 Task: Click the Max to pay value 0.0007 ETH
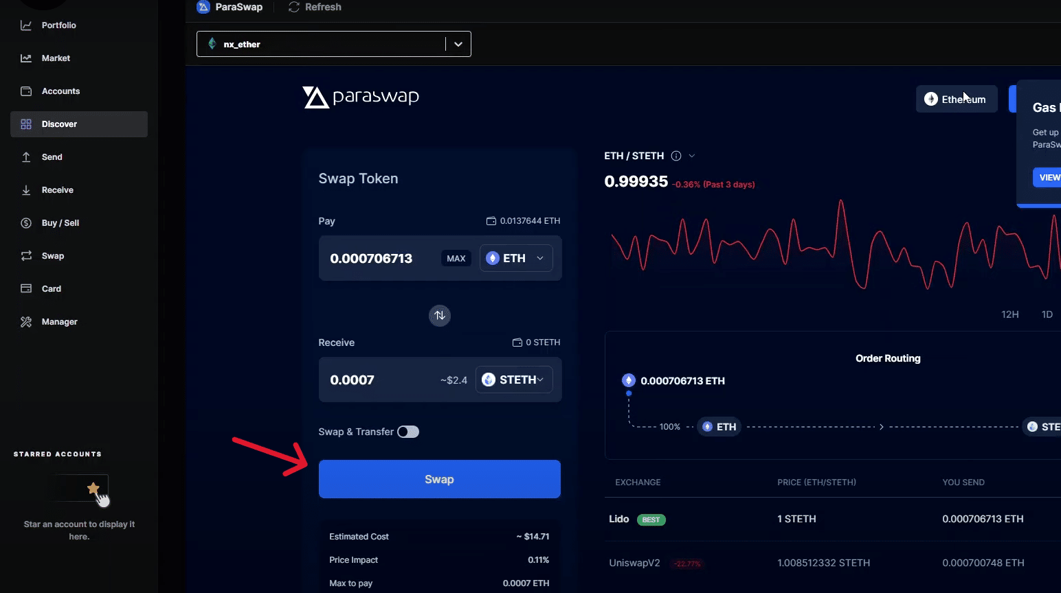(526, 583)
